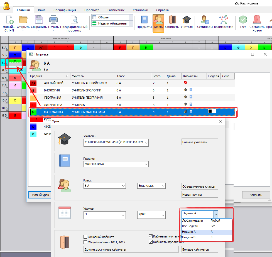
Task: Open the Установки ribbon tab
Action: 140,10
